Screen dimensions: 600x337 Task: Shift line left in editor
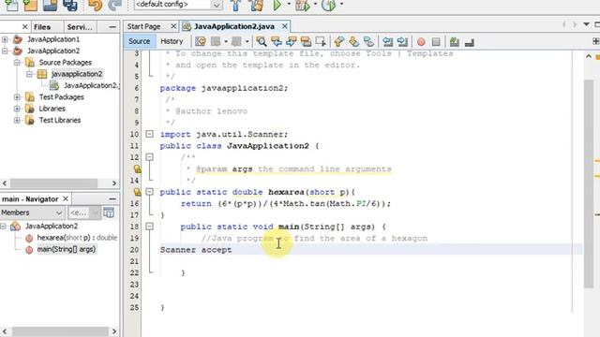pos(387,41)
